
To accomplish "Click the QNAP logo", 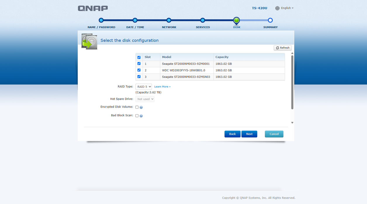I will 93,8.
